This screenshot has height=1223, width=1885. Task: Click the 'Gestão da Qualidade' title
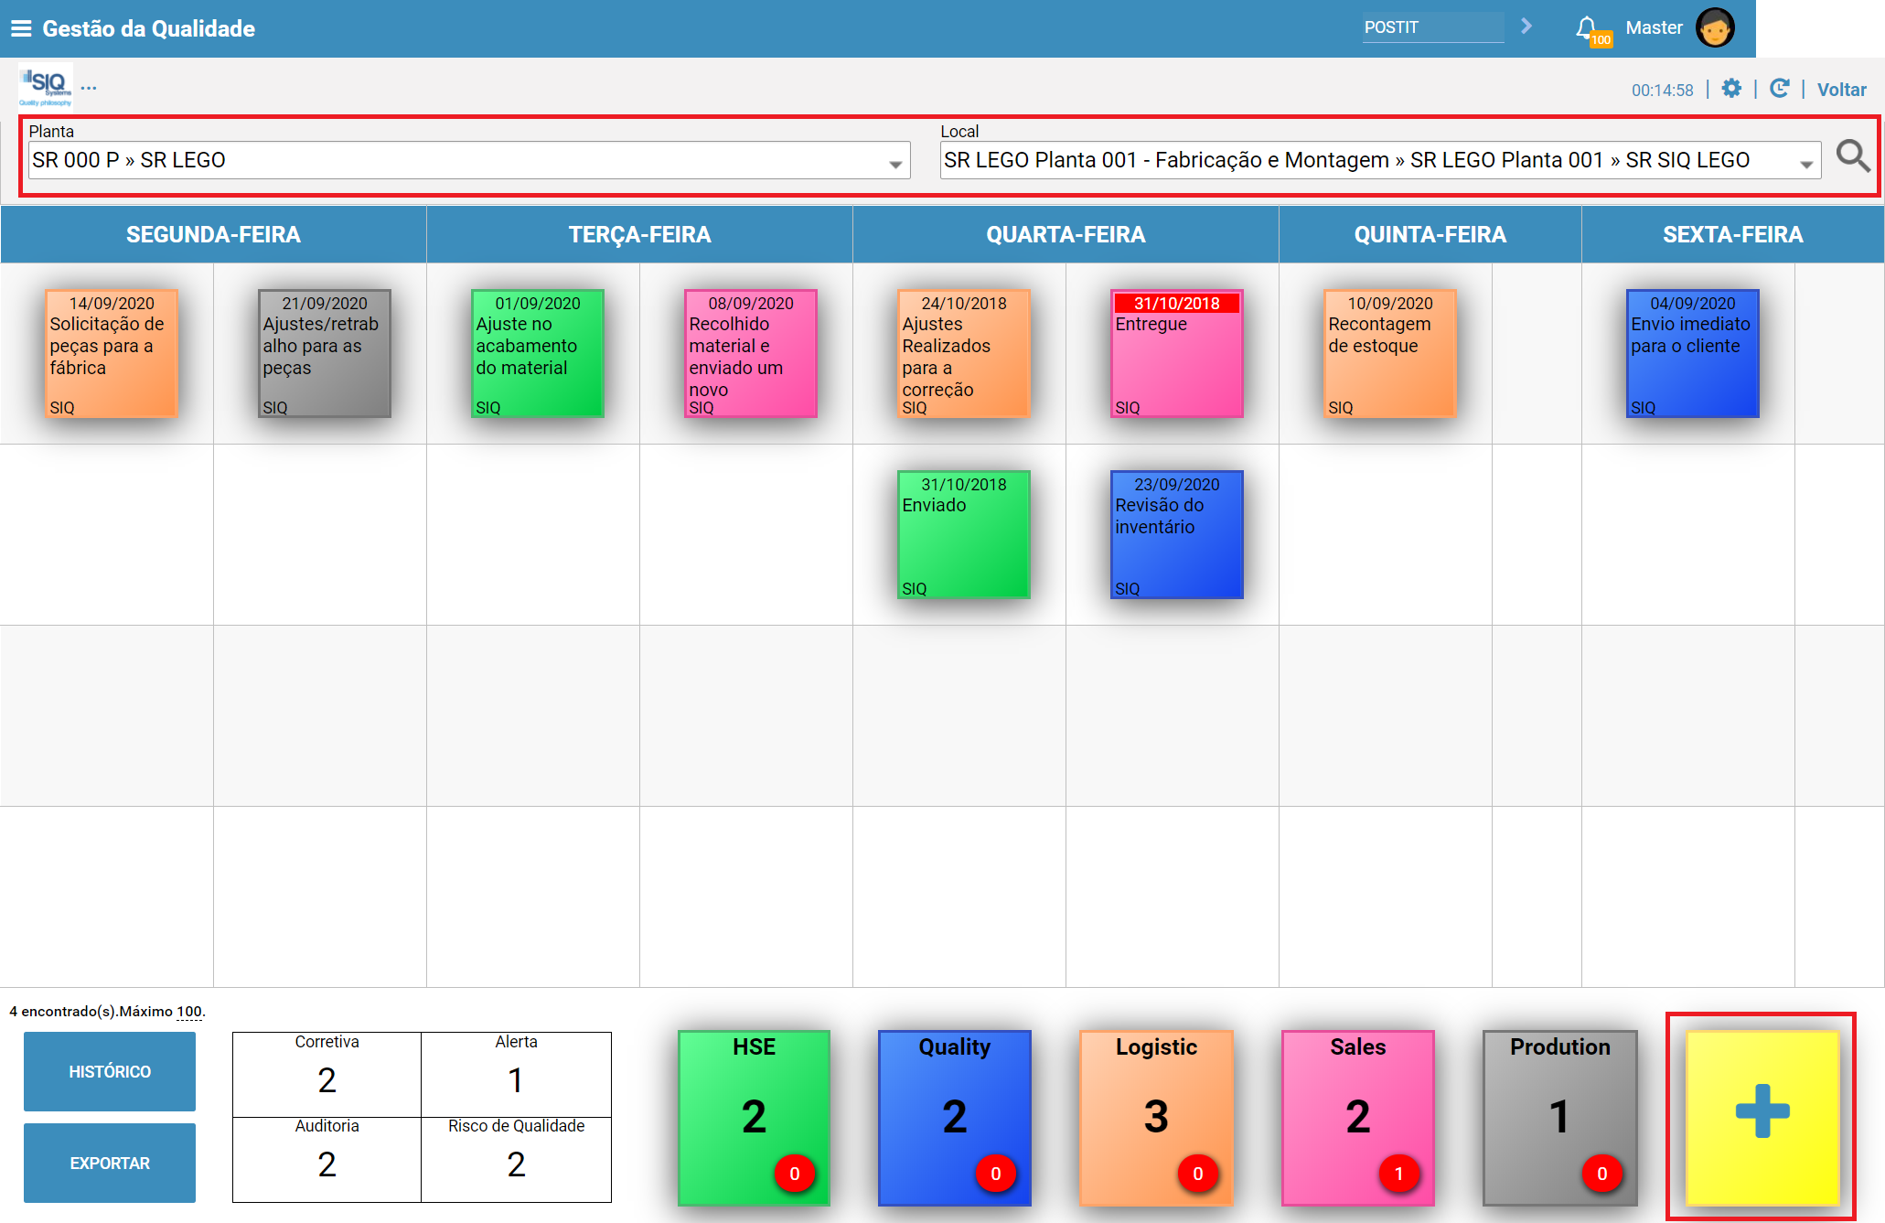[149, 28]
